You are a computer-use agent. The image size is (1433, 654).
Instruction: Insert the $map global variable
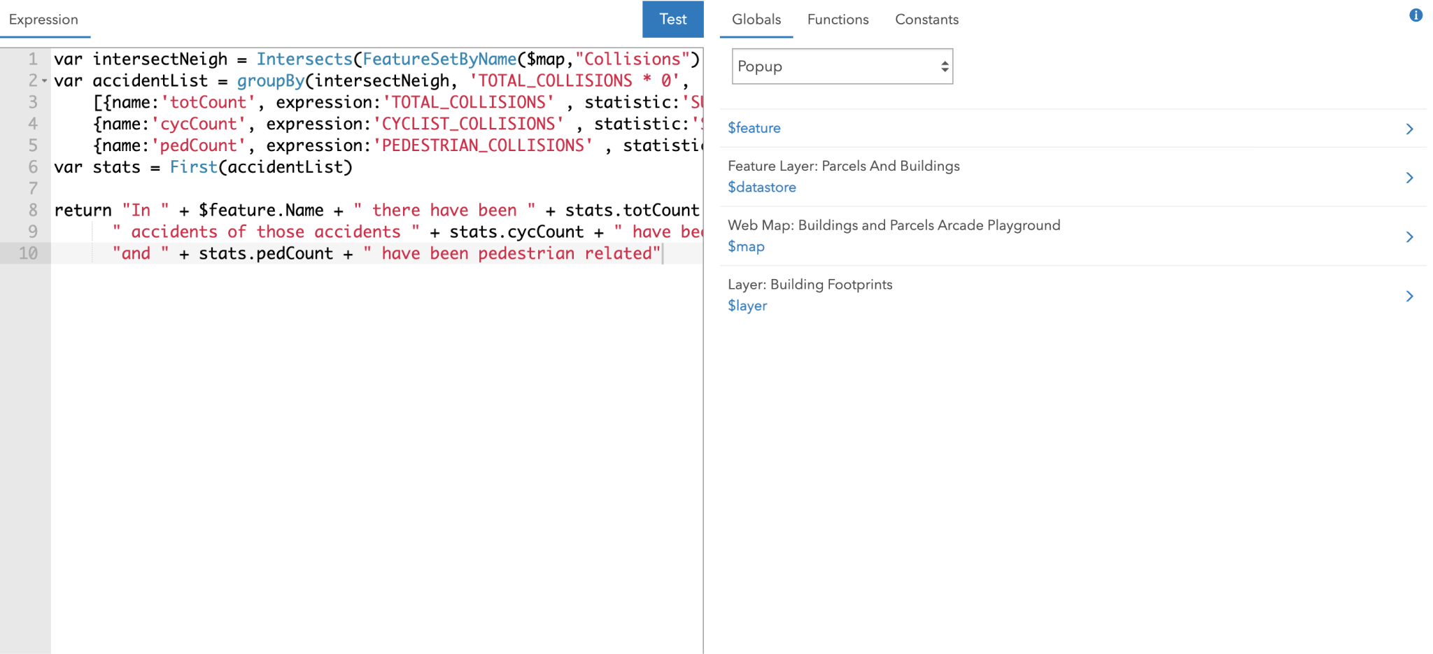[746, 247]
